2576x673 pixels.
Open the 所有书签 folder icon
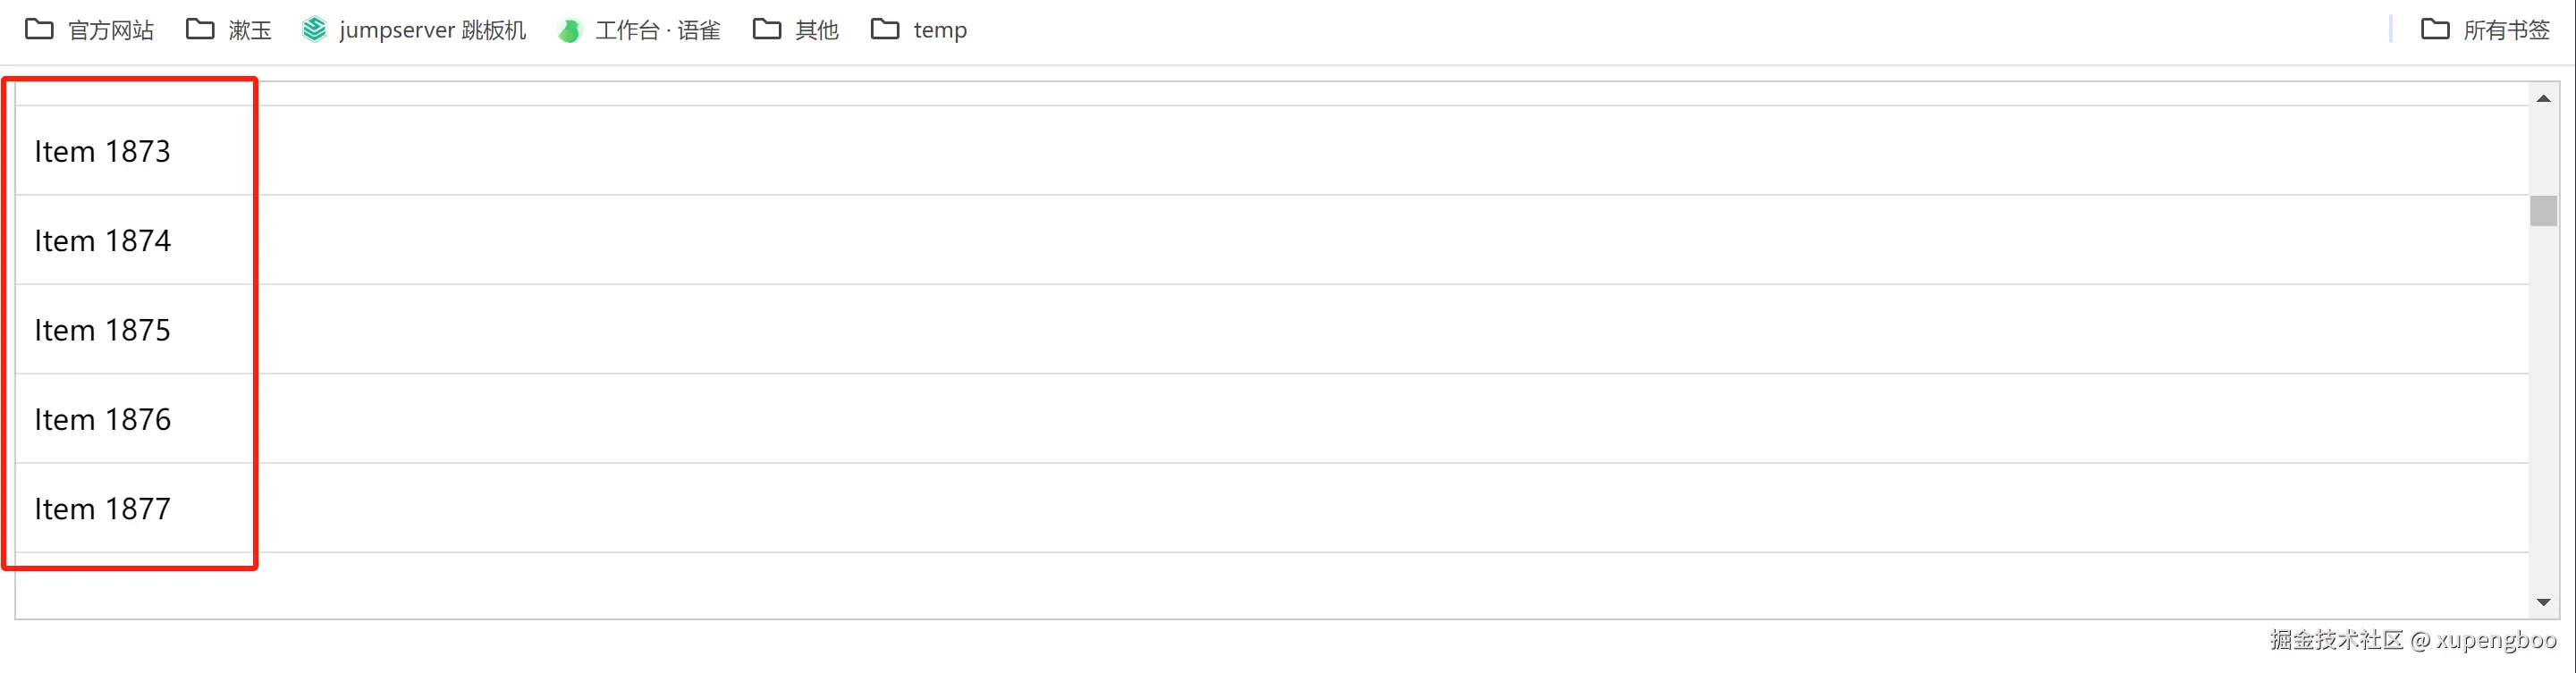point(2435,29)
